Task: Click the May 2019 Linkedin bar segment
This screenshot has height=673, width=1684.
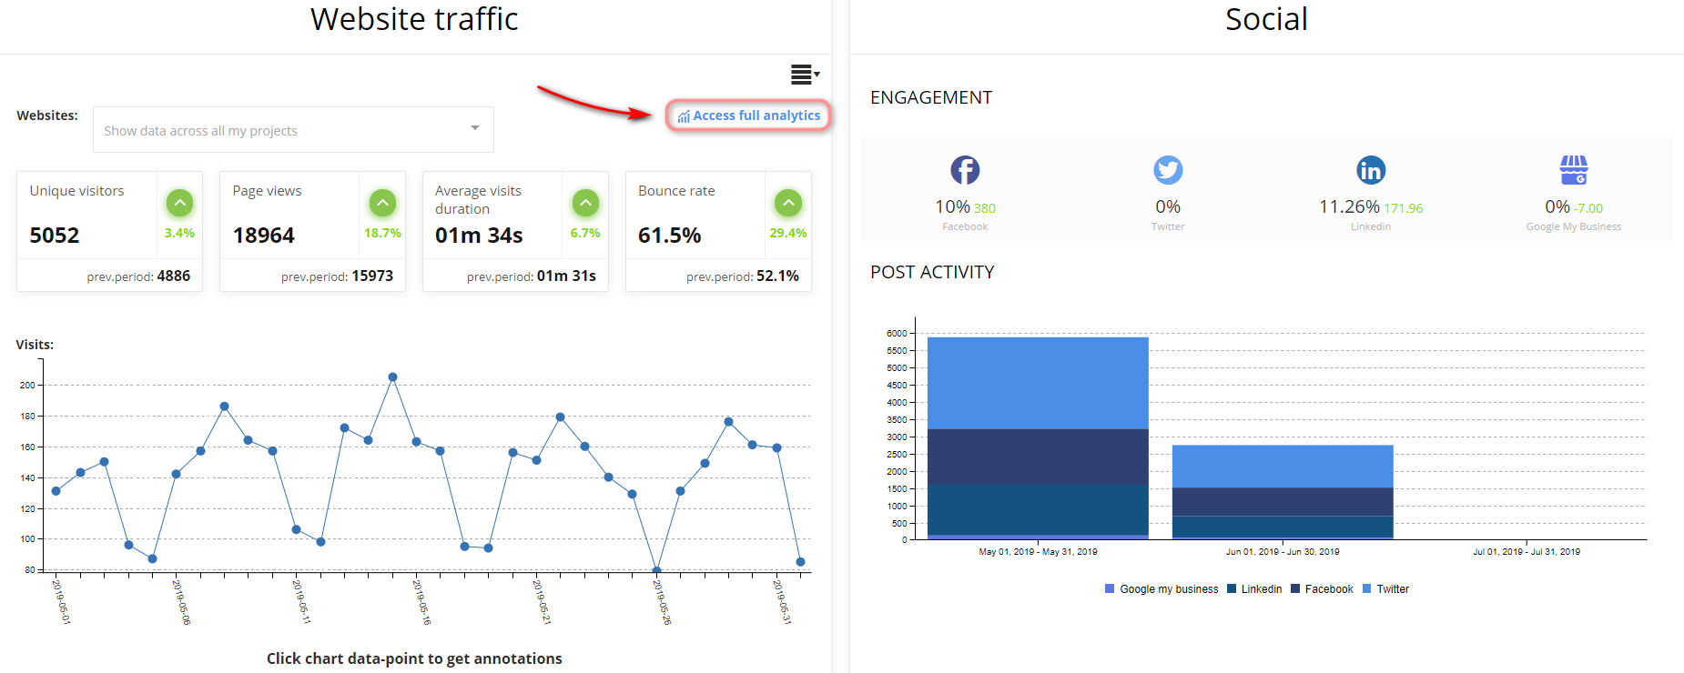Action: pos(1038,509)
